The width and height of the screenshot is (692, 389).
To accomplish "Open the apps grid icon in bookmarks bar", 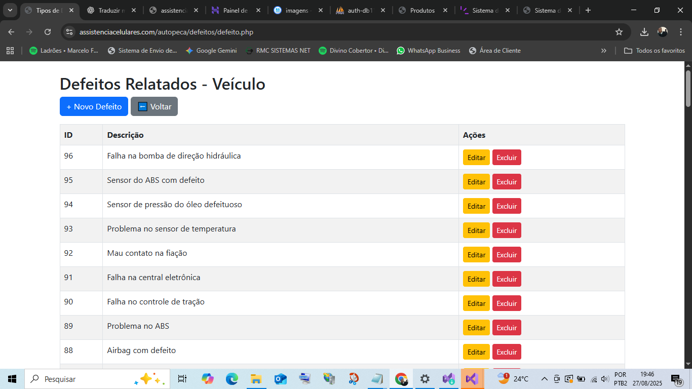I will 10,51.
